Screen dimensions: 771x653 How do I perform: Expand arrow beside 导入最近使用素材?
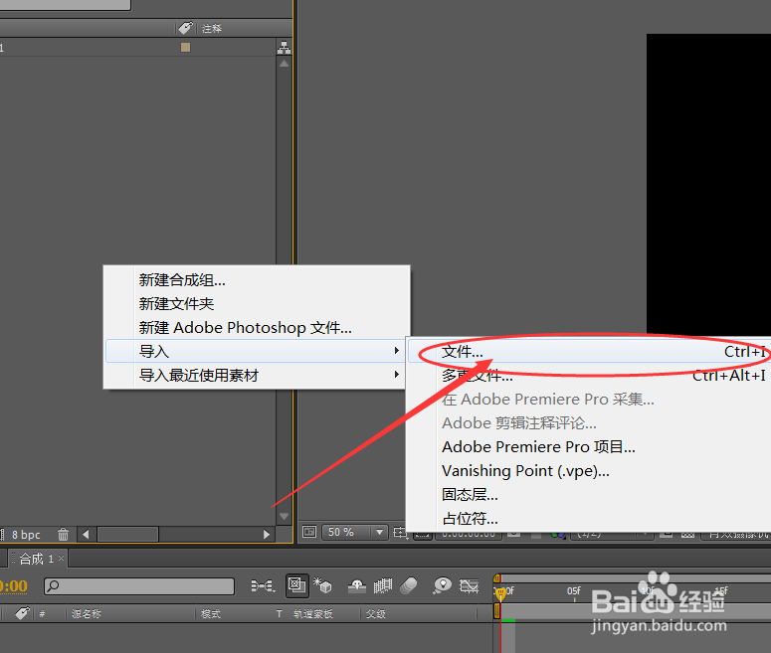coord(396,375)
